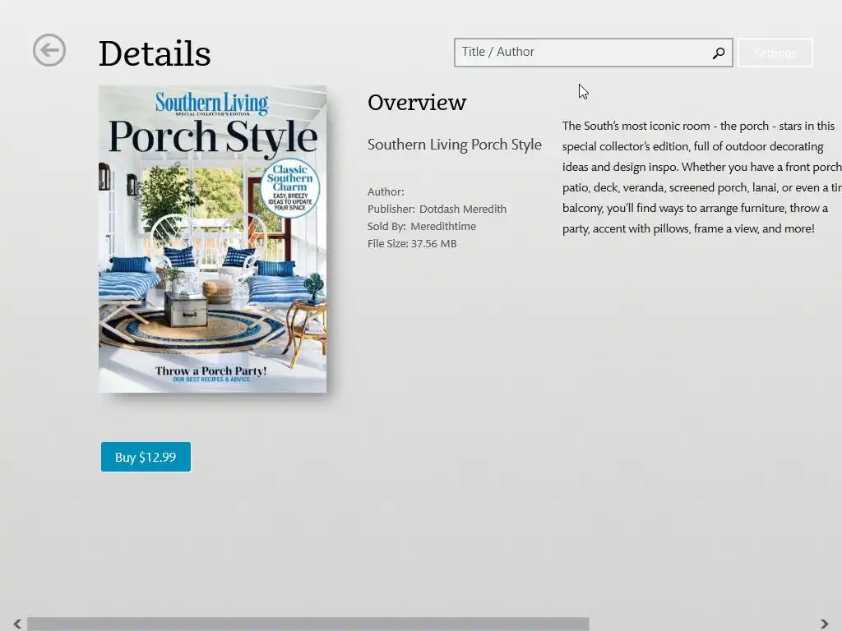Click the File Size: 37.56 MB line
Screen dimensions: 842x631
(x=412, y=243)
